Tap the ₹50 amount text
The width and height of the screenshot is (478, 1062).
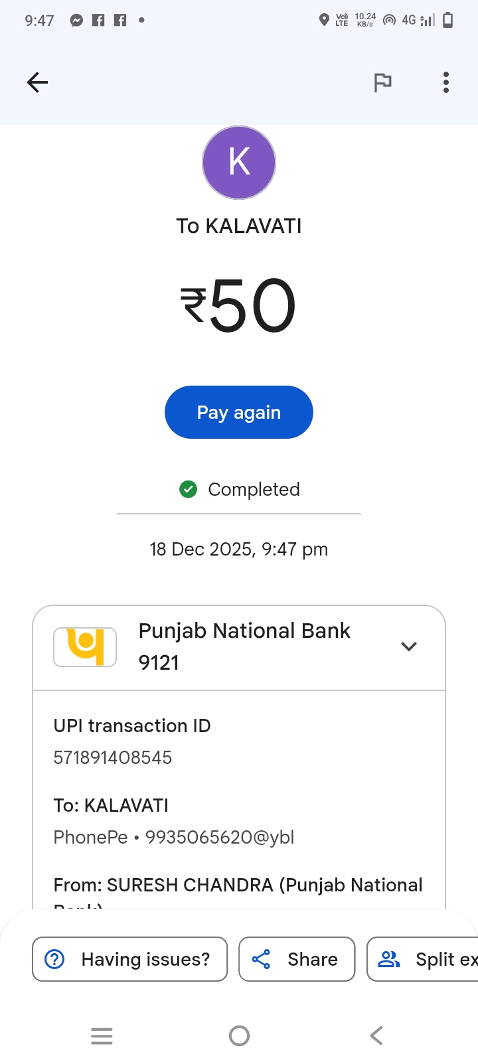tap(239, 305)
